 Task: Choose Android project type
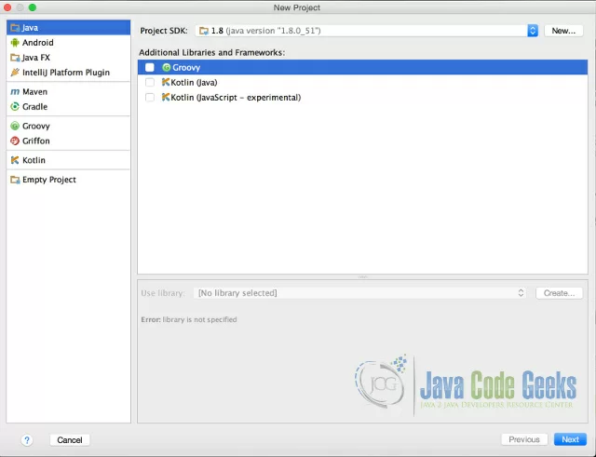point(68,43)
